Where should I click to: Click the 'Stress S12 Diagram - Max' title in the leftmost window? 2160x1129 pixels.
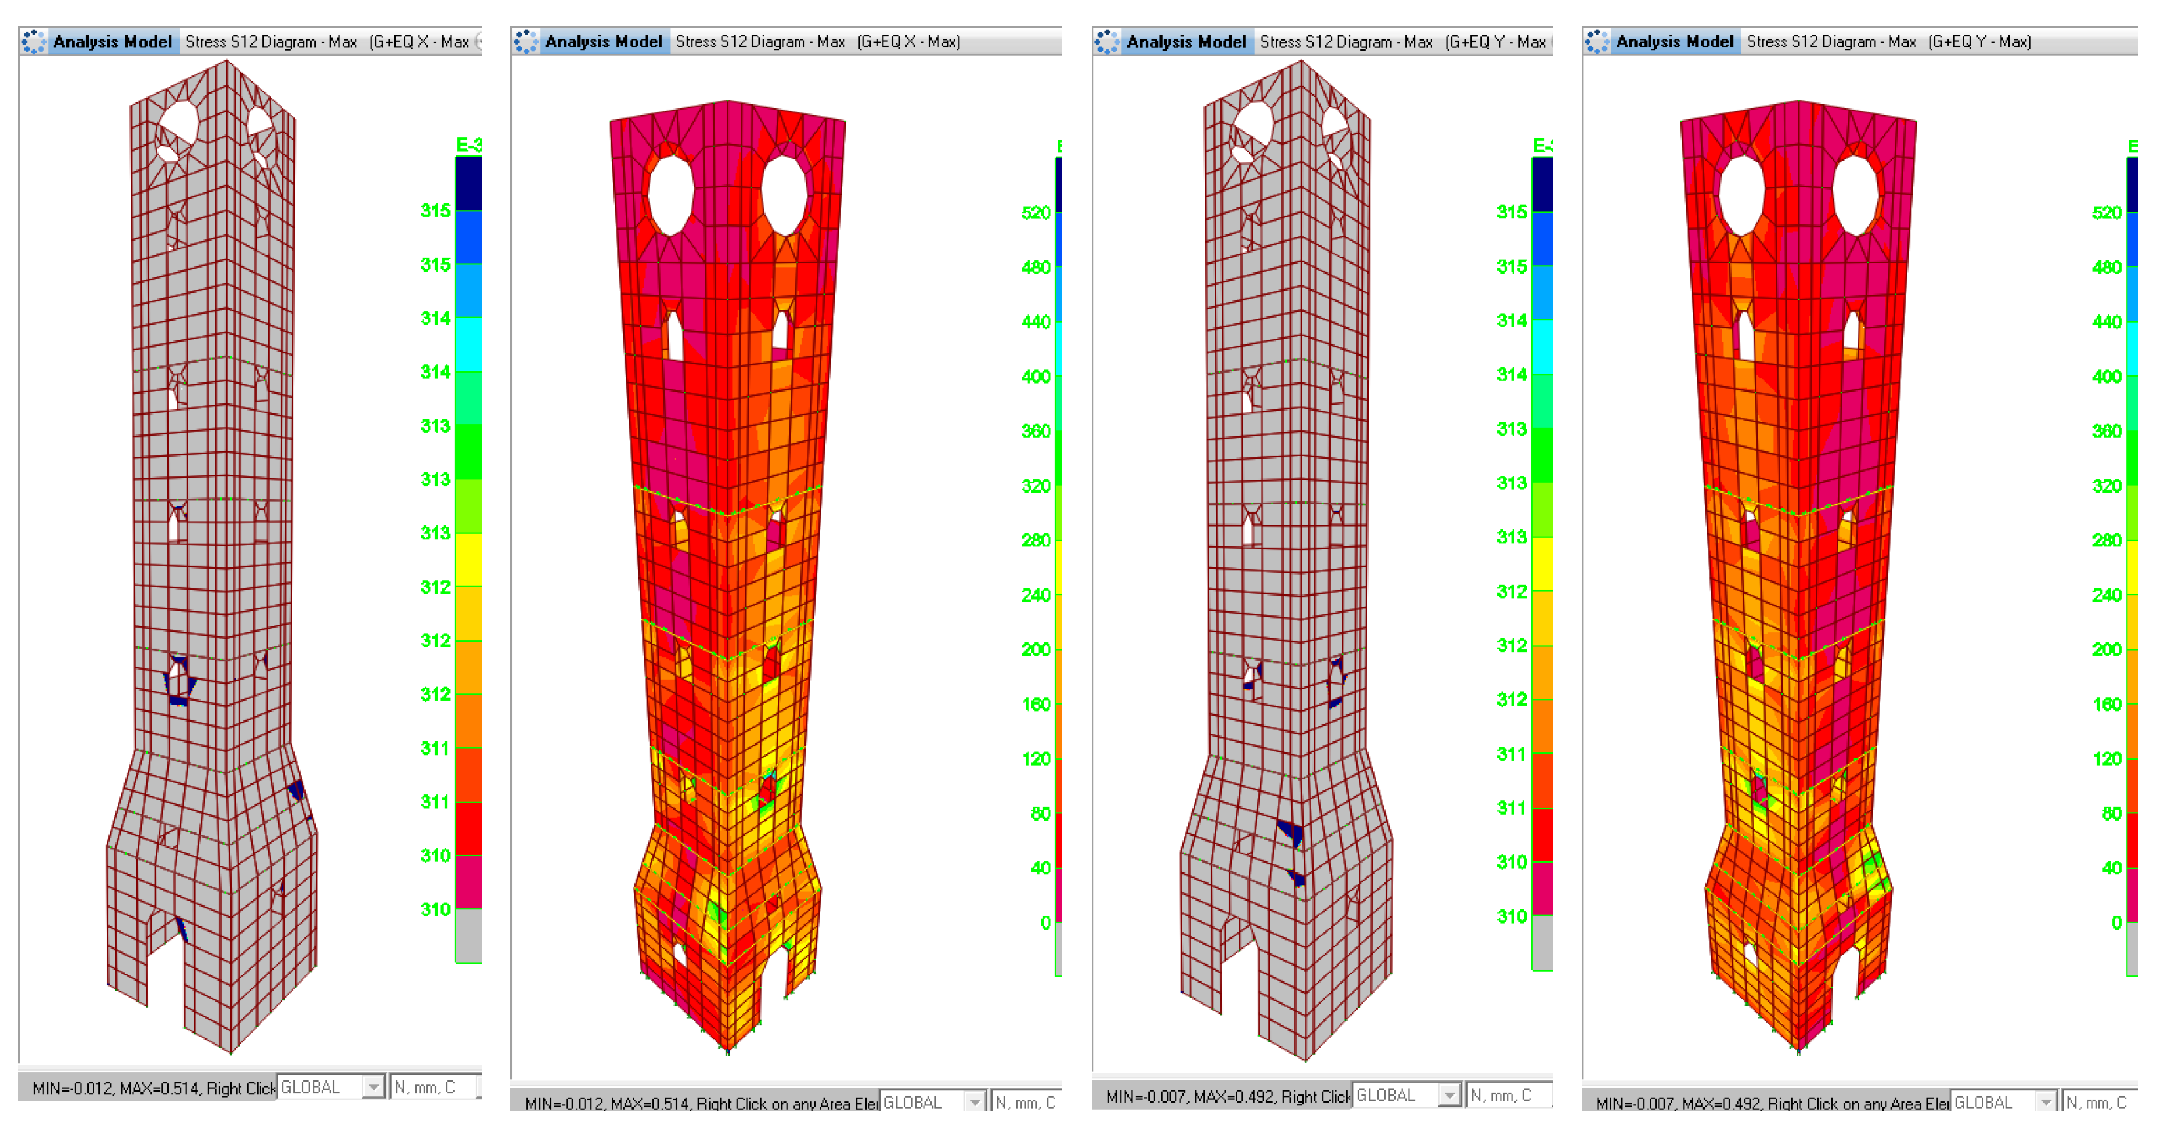(x=271, y=42)
